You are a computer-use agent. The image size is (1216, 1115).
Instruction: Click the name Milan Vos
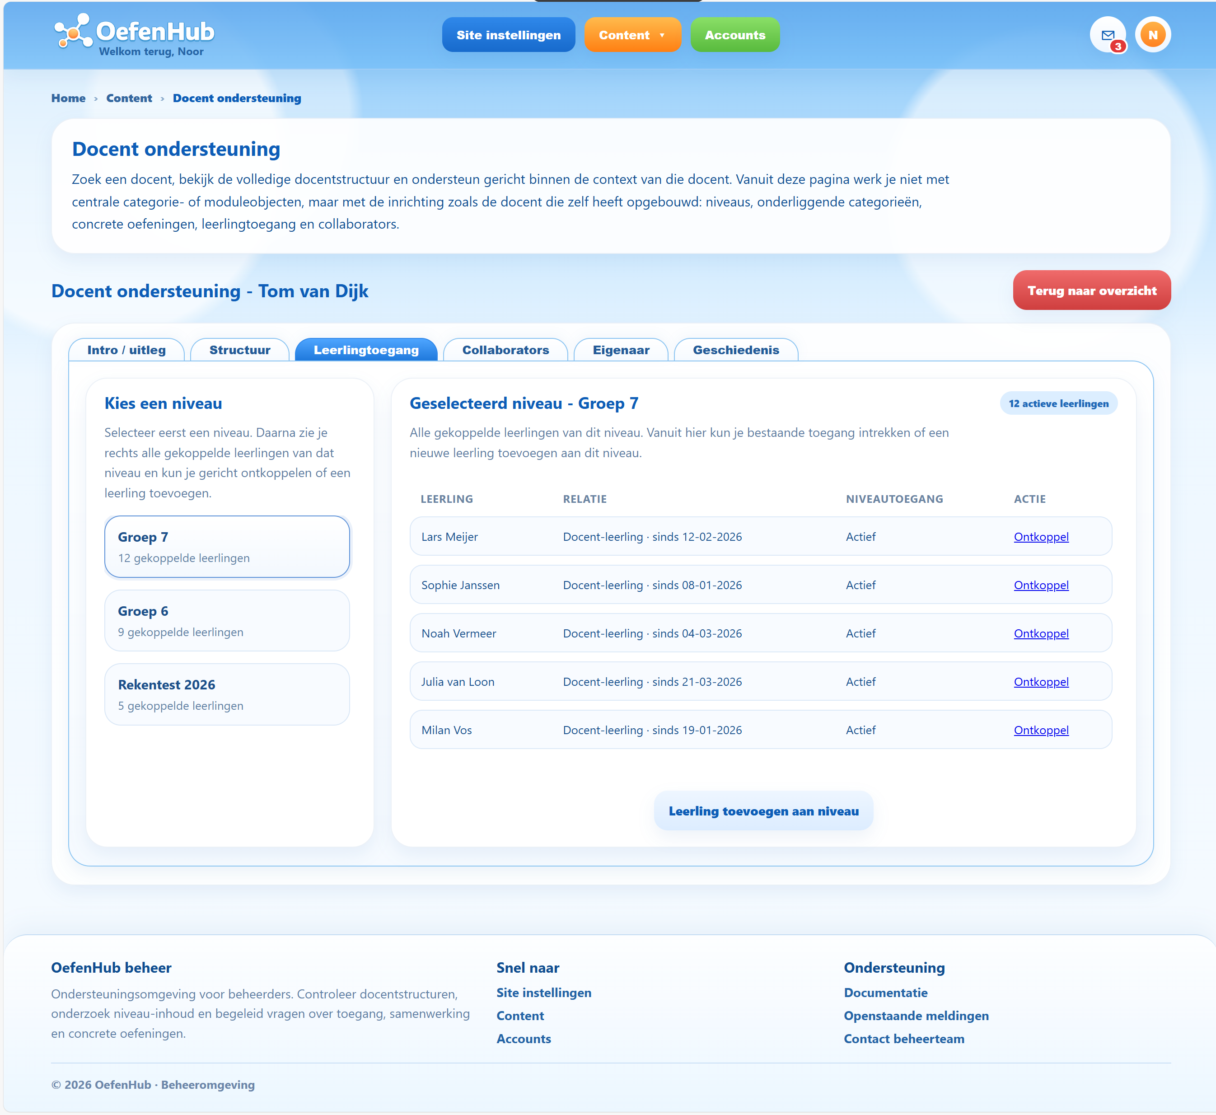tap(446, 730)
